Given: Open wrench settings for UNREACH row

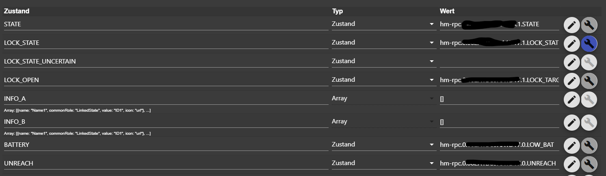Looking at the screenshot, I should coord(589,164).
